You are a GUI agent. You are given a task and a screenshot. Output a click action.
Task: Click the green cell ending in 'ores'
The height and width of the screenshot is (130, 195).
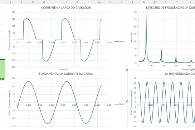coord(3,79)
